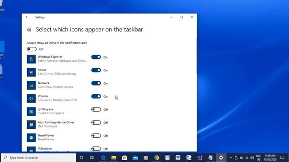Screen dimensions: 289x162
Task: Click the volume speaker icon in the system tray
Action: (x=252, y=158)
